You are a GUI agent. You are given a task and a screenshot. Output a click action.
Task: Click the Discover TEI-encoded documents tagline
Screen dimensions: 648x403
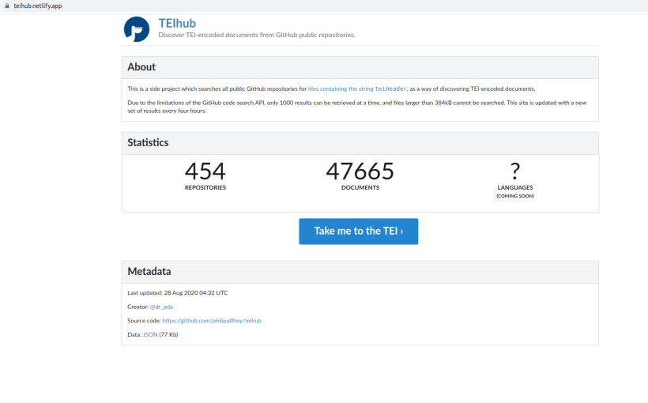(x=257, y=35)
